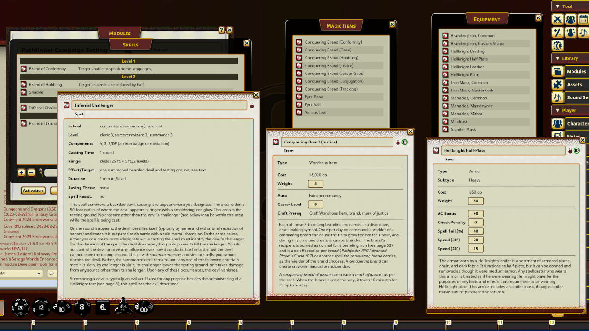The image size is (589, 331).
Task: Toggle the ID badge on Conquering Brand (Justice)
Action: (x=404, y=143)
